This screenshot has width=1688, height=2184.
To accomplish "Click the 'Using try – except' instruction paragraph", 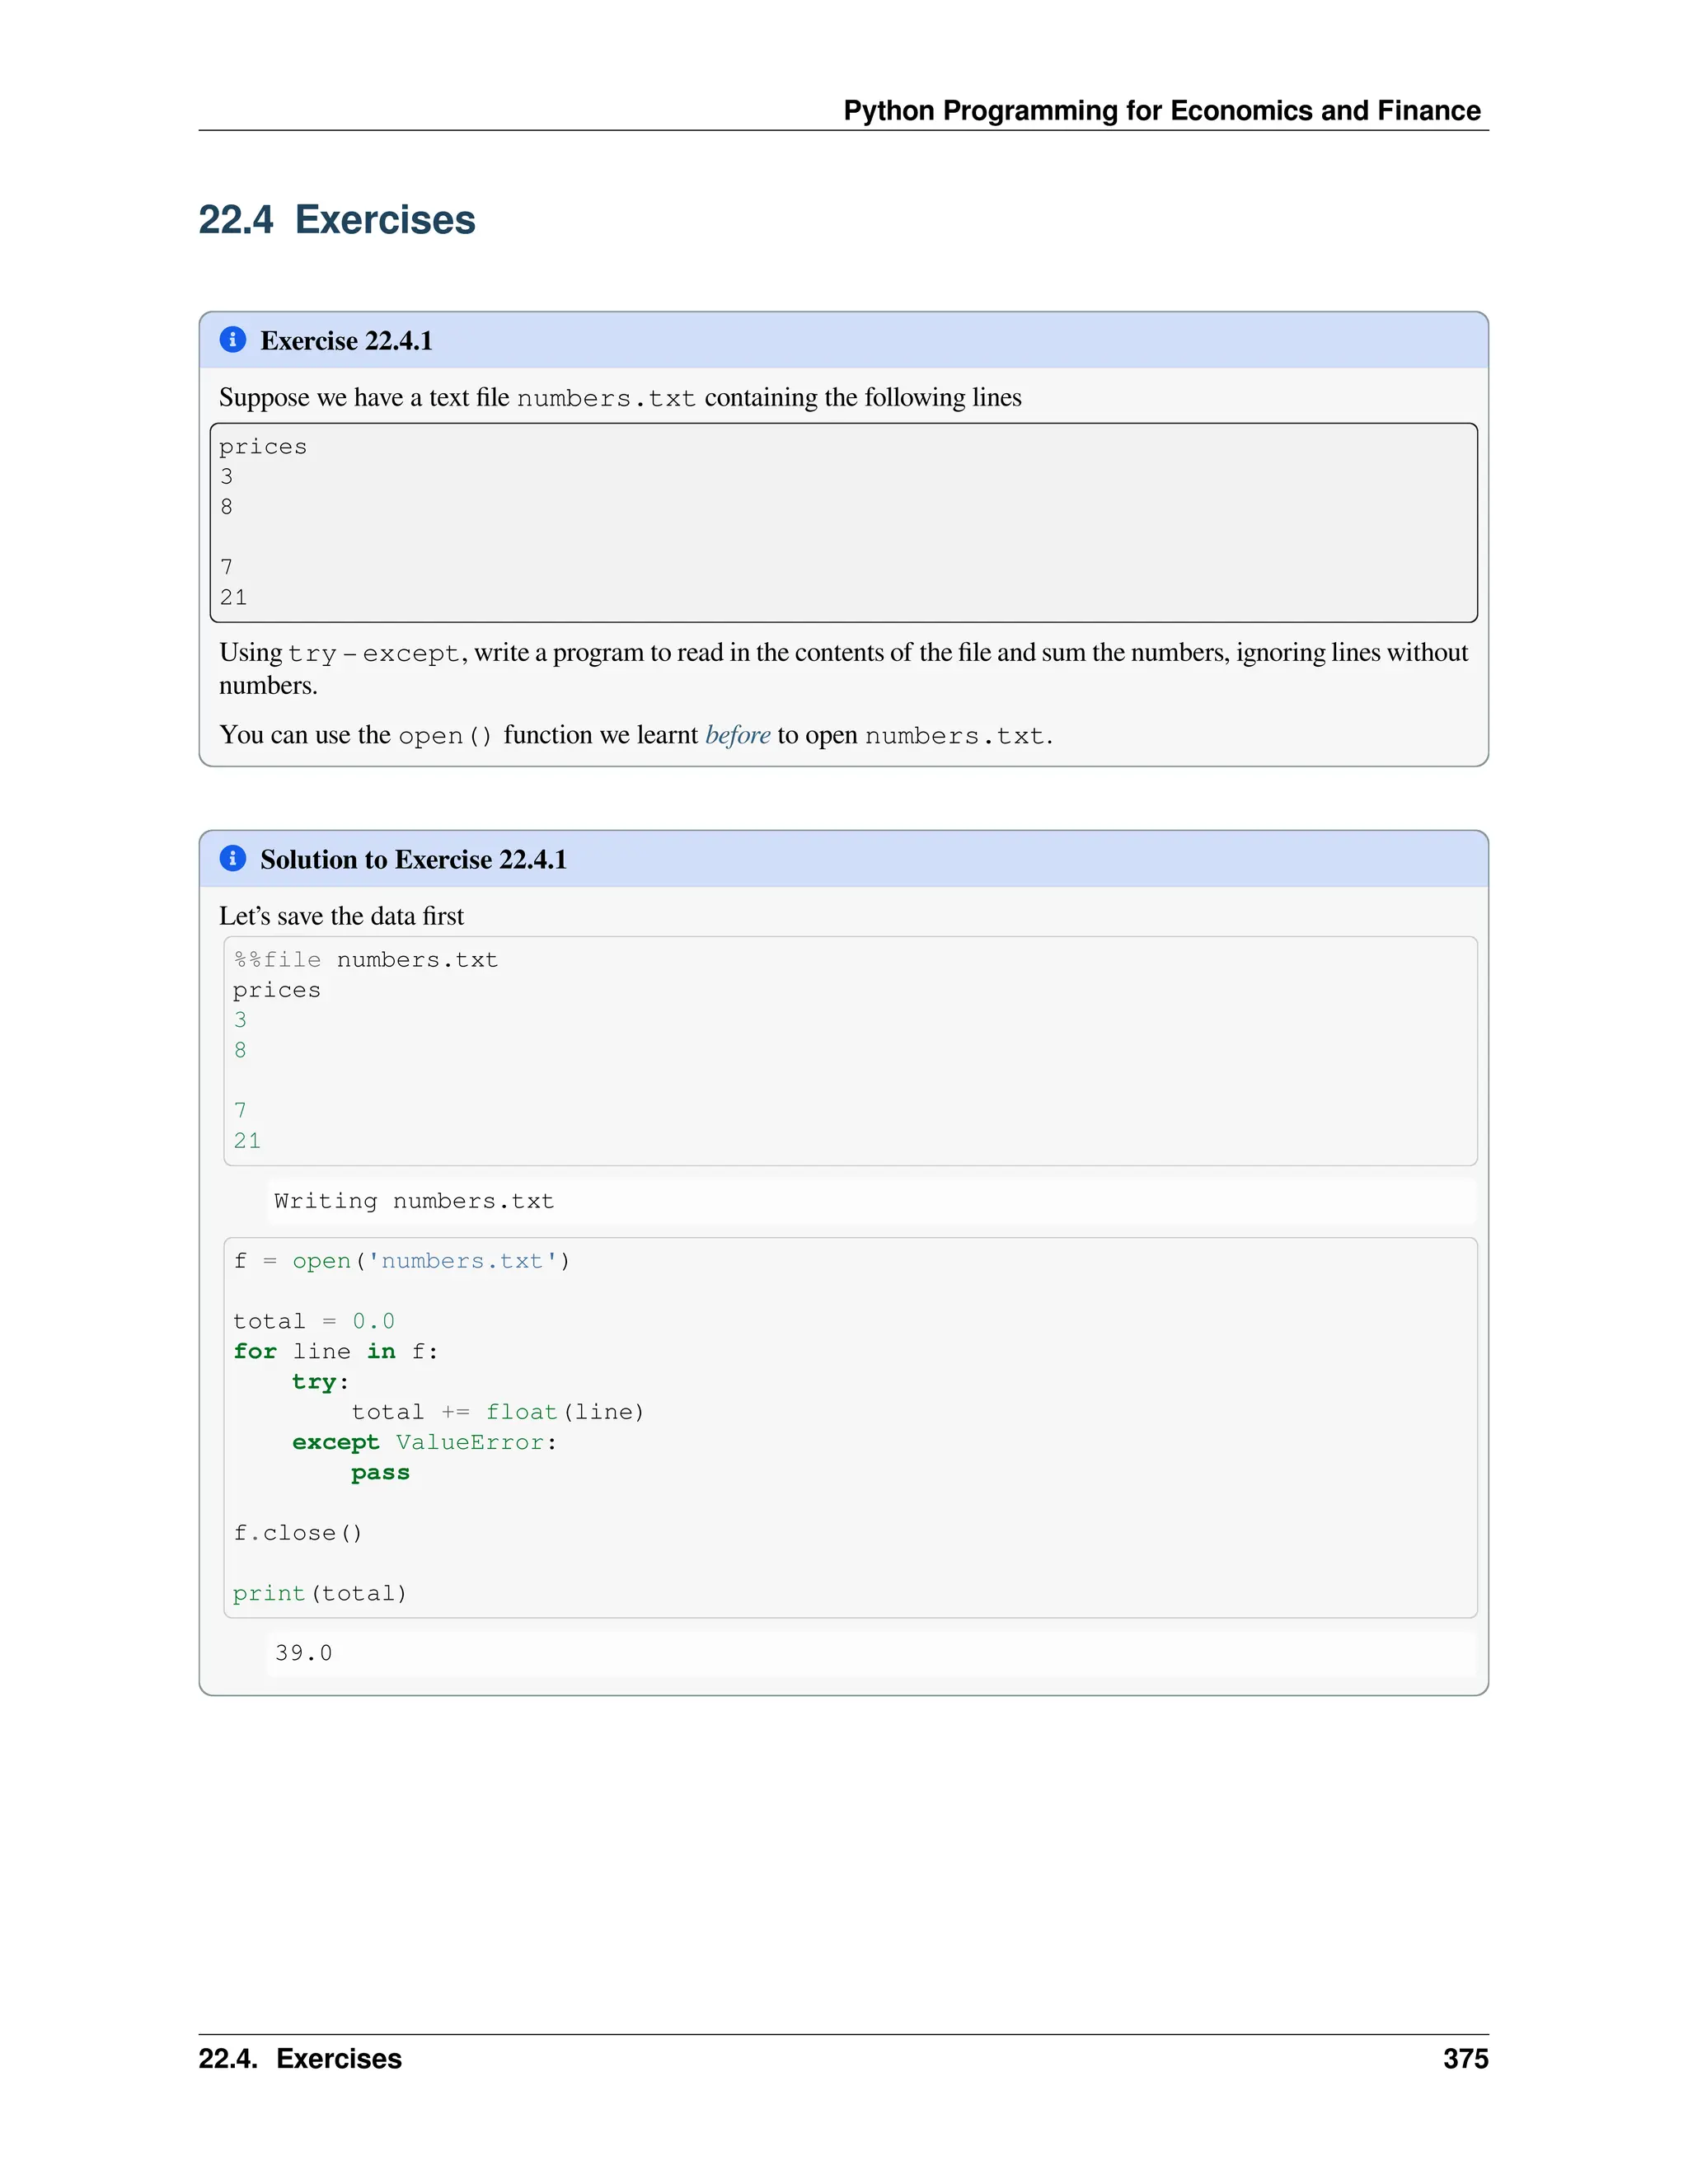I will tap(843, 668).
